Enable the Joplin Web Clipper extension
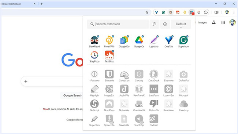This screenshot has height=134, width=238. [124, 89]
